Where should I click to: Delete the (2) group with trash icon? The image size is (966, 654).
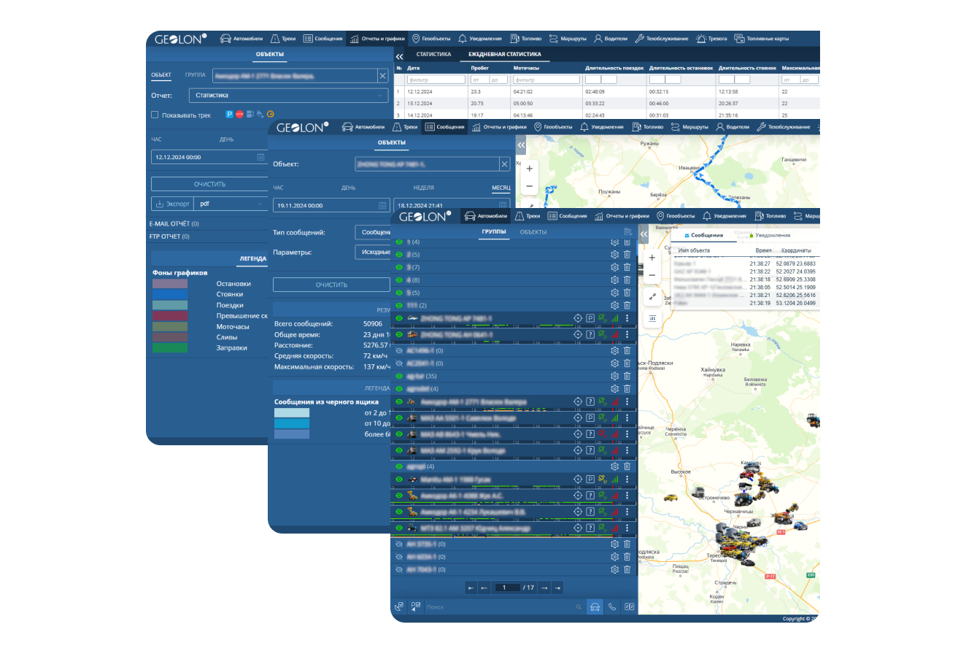point(627,305)
